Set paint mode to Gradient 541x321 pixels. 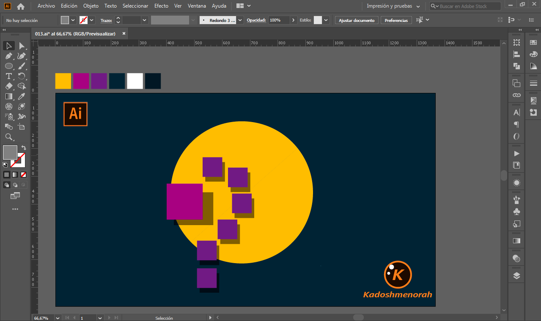[15, 174]
